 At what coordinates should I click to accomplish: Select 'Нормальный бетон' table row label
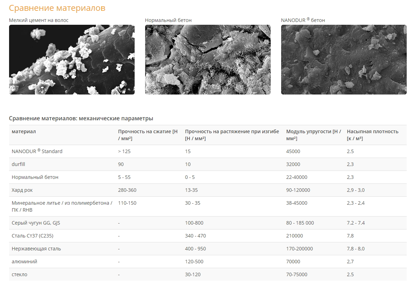click(x=35, y=177)
